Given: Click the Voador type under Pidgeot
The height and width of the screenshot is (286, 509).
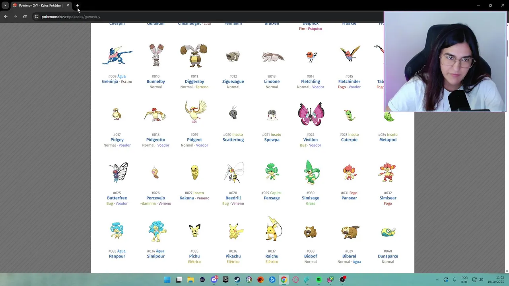Looking at the screenshot, I should pyautogui.click(x=202, y=145).
